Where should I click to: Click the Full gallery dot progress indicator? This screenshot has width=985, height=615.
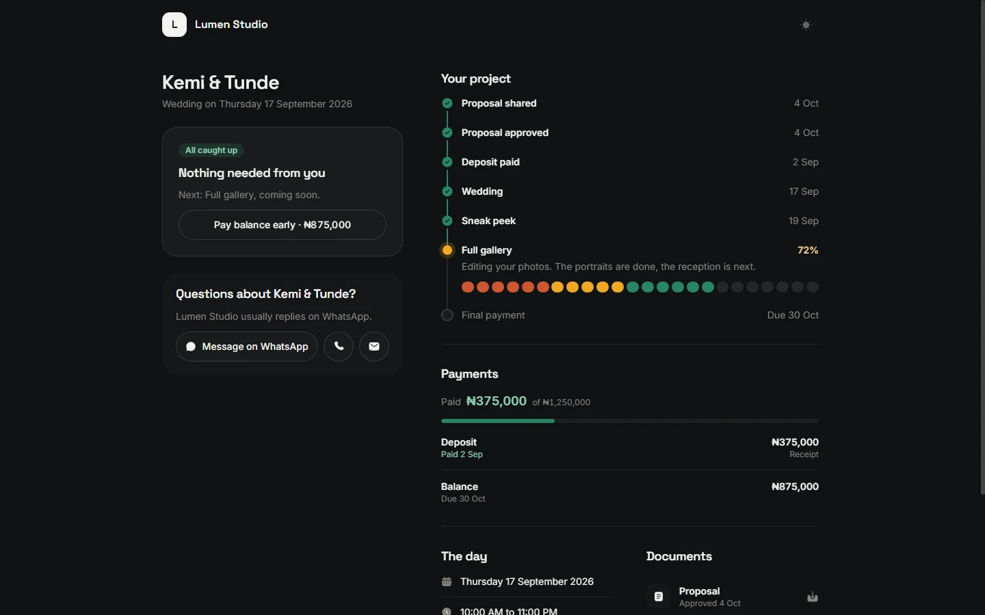point(640,287)
